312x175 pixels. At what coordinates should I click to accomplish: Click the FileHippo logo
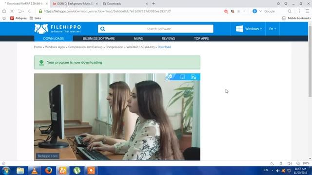tap(58, 29)
